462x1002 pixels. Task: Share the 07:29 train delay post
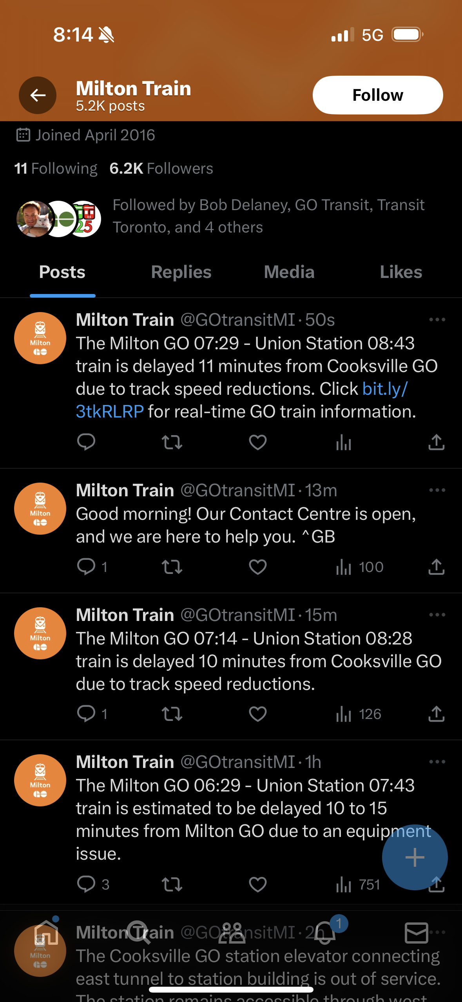pos(436,443)
